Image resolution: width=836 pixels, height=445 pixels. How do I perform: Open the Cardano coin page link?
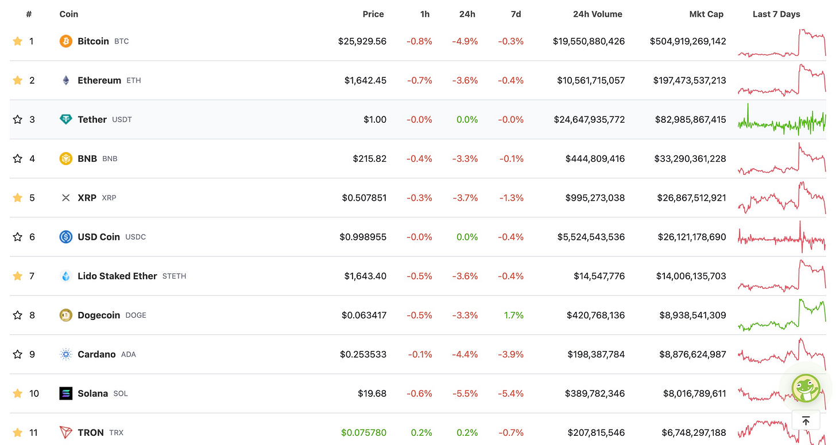click(96, 354)
